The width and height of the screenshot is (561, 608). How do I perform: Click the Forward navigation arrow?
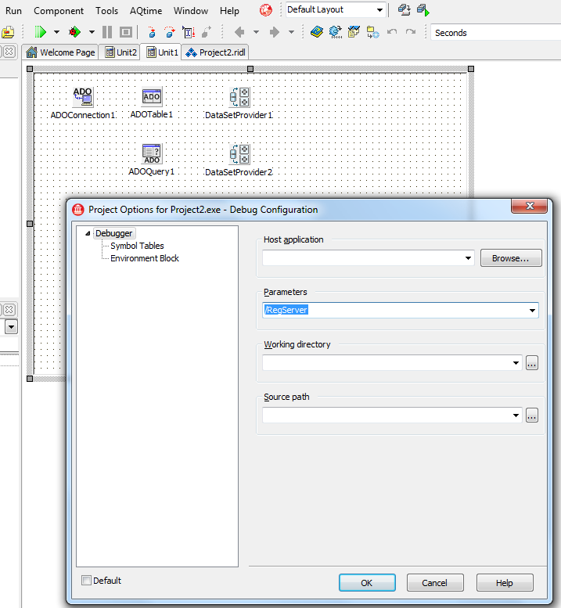coord(275,32)
